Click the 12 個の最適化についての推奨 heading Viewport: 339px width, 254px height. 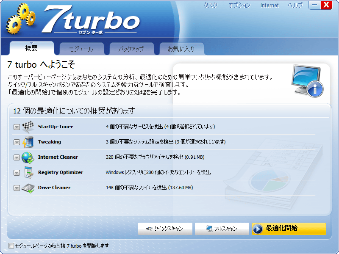point(74,111)
